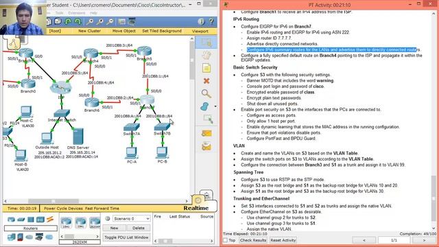Click the Add Simple PDU envelope
439x247 pixels.
click(206, 133)
